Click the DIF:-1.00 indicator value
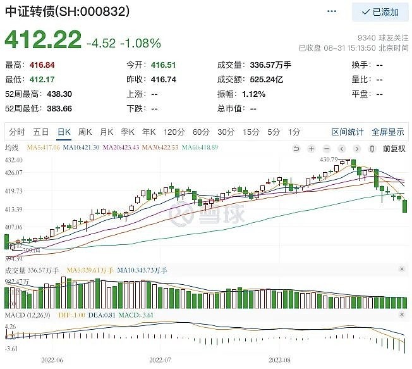412x369 pixels. [72, 315]
